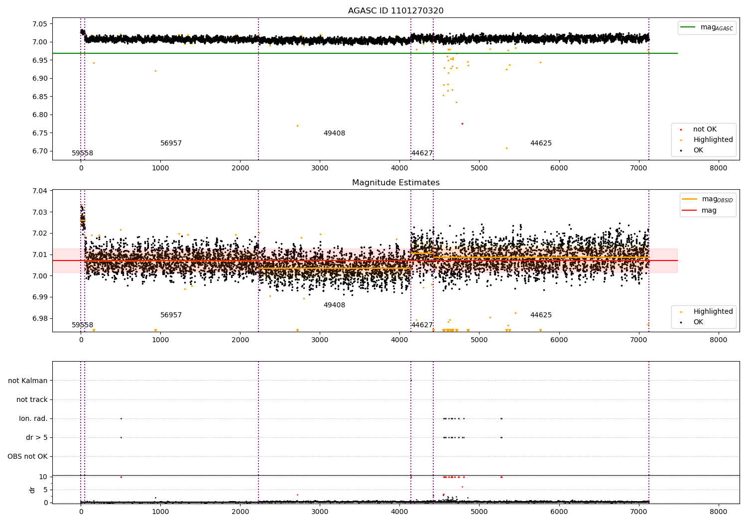Click the red 'not OK' data point in top plot
The image size is (747, 523).
coord(462,124)
